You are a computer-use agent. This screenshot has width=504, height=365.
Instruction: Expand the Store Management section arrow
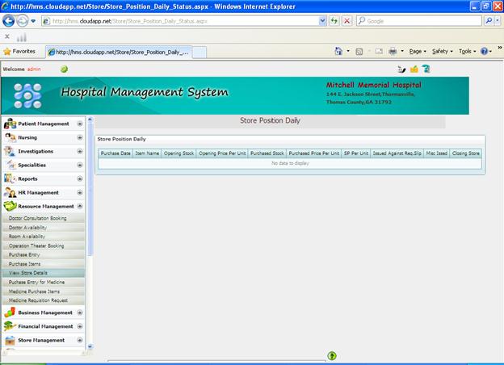[79, 340]
